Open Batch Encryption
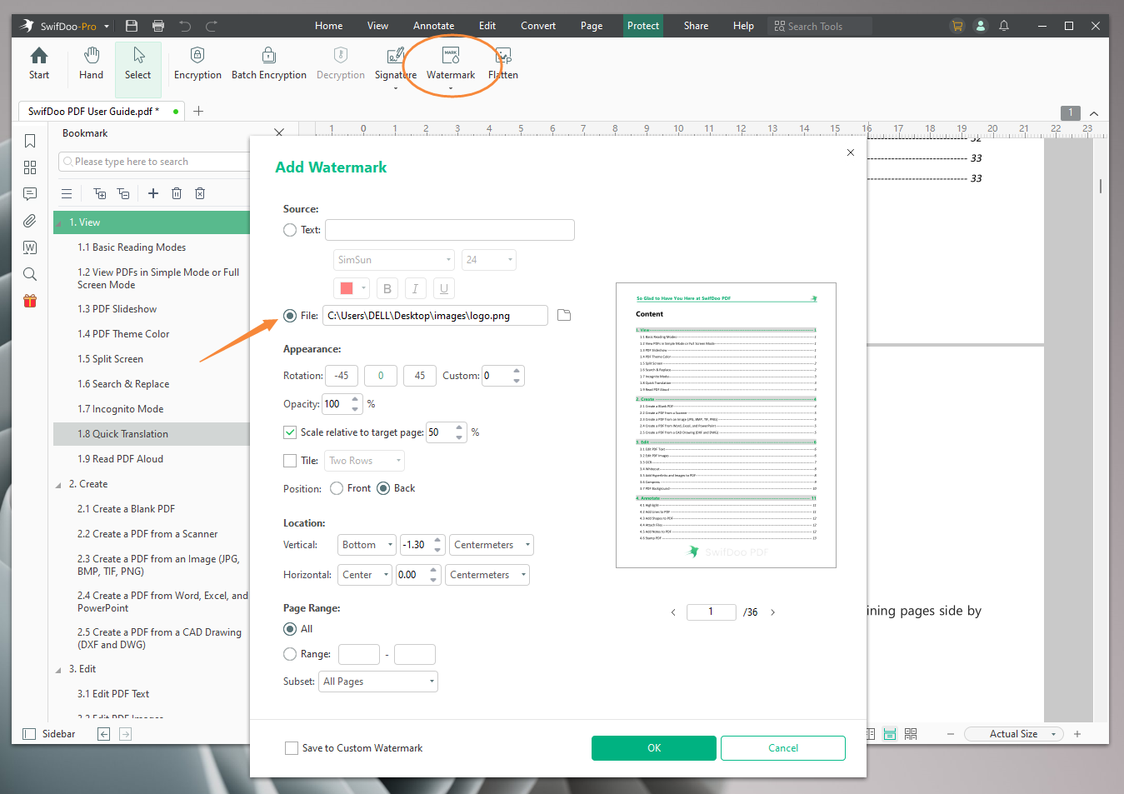 tap(268, 63)
